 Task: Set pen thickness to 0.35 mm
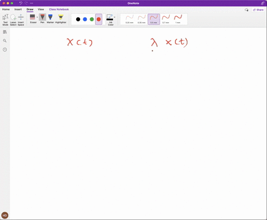click(141, 19)
